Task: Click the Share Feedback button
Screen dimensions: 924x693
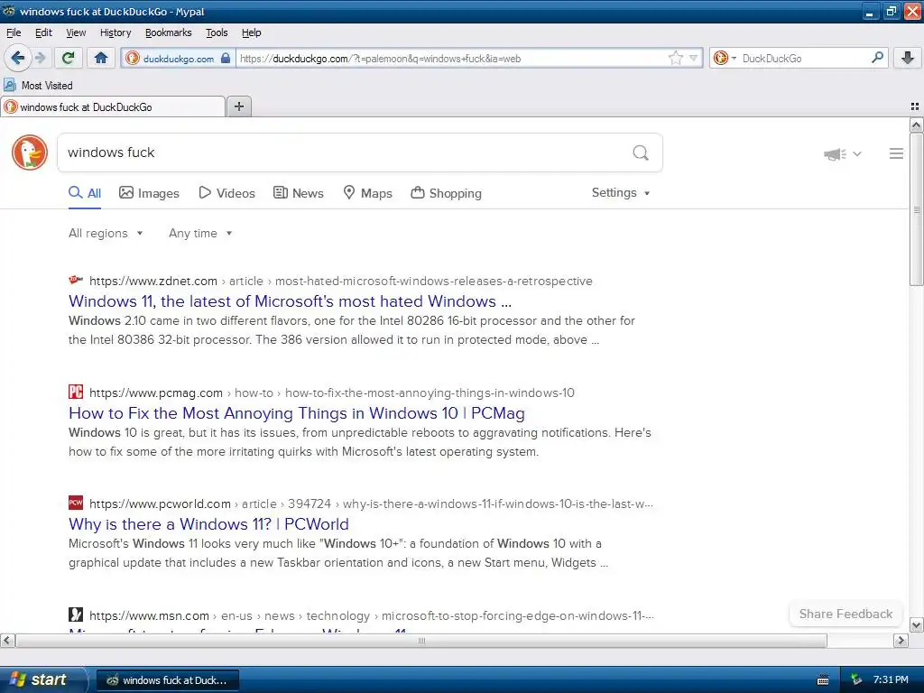Action: 845,614
